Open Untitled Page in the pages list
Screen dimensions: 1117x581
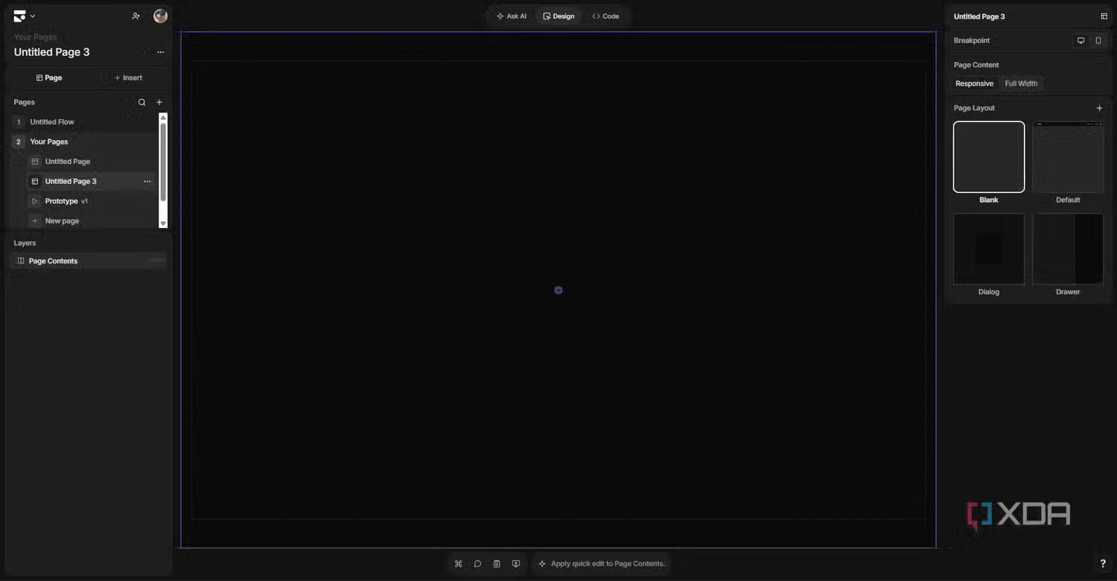92,162
